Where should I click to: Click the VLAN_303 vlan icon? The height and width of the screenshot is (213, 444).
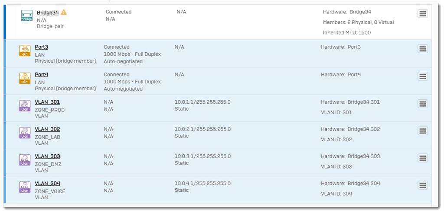coord(25,160)
